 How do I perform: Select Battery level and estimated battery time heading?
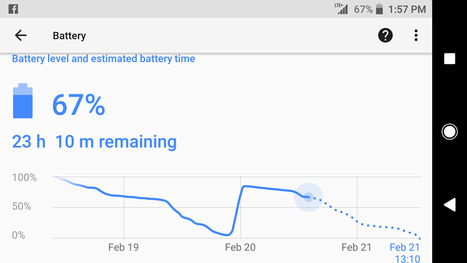[x=103, y=59]
